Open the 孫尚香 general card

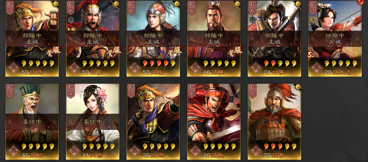(x=335, y=38)
